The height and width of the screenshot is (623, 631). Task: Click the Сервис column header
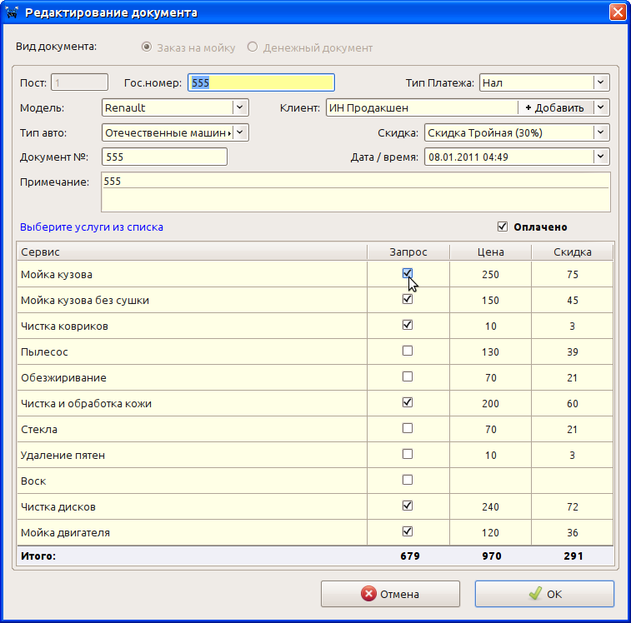pos(192,252)
